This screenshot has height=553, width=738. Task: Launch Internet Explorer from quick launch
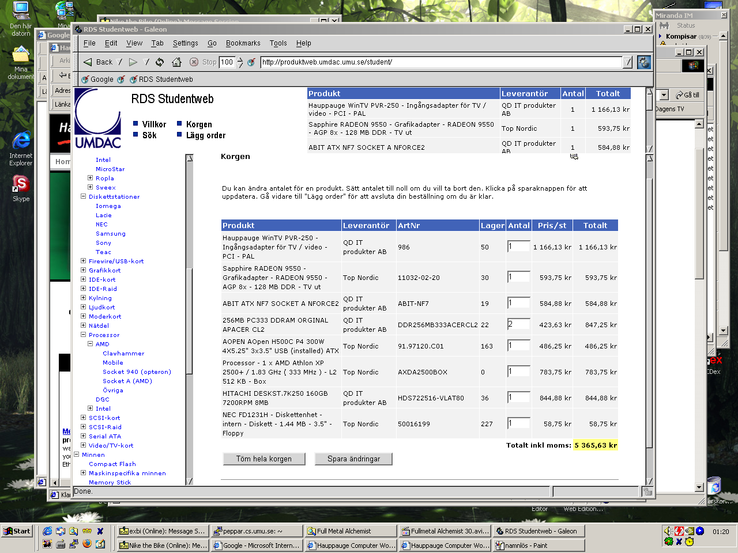tap(47, 531)
